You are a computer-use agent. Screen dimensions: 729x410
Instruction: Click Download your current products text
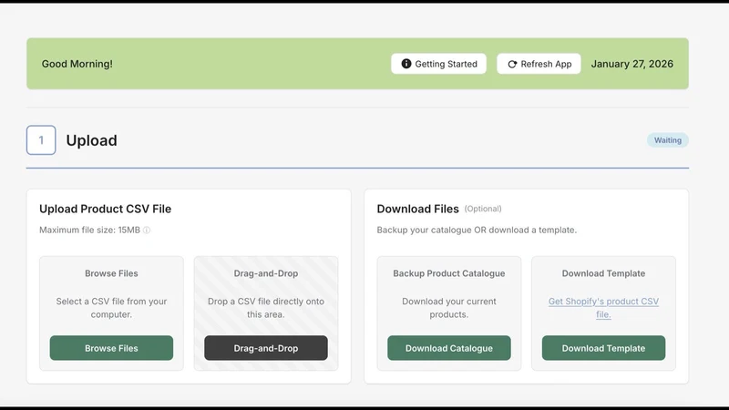pyautogui.click(x=448, y=308)
